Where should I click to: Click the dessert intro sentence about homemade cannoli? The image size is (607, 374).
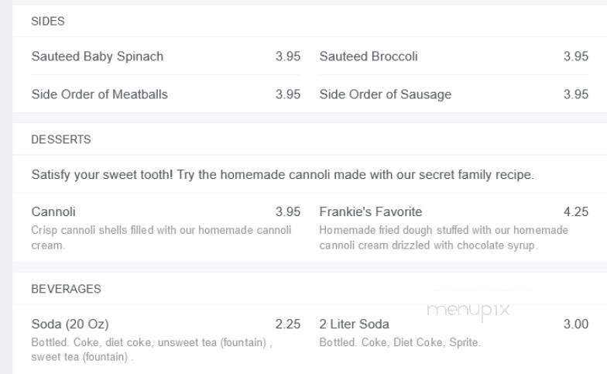click(283, 175)
